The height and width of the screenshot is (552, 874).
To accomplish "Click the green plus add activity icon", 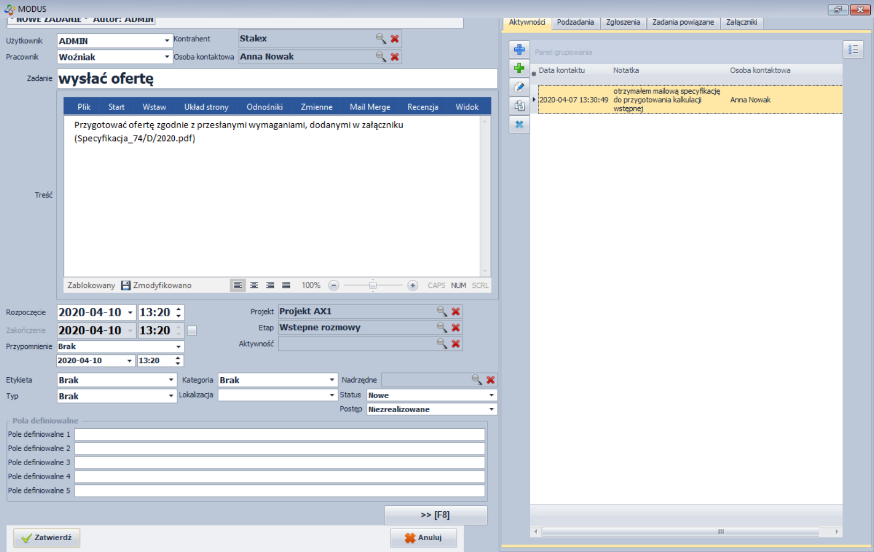I will (x=519, y=68).
